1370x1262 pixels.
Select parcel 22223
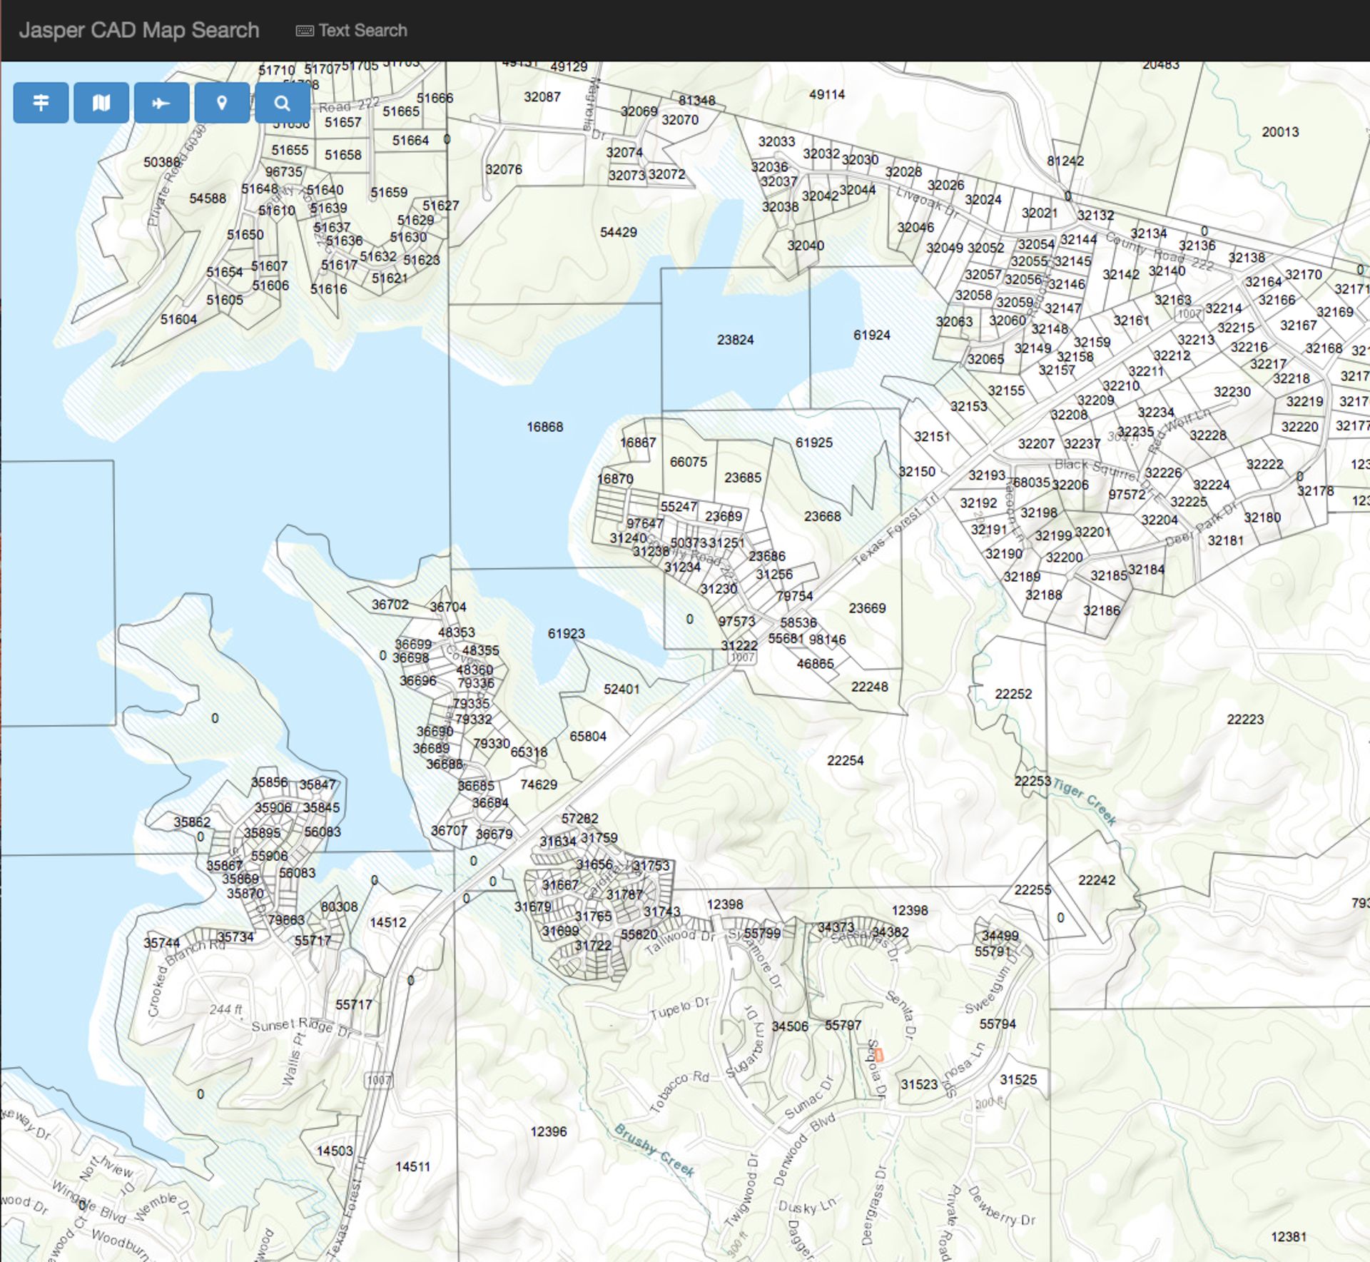pos(1245,720)
